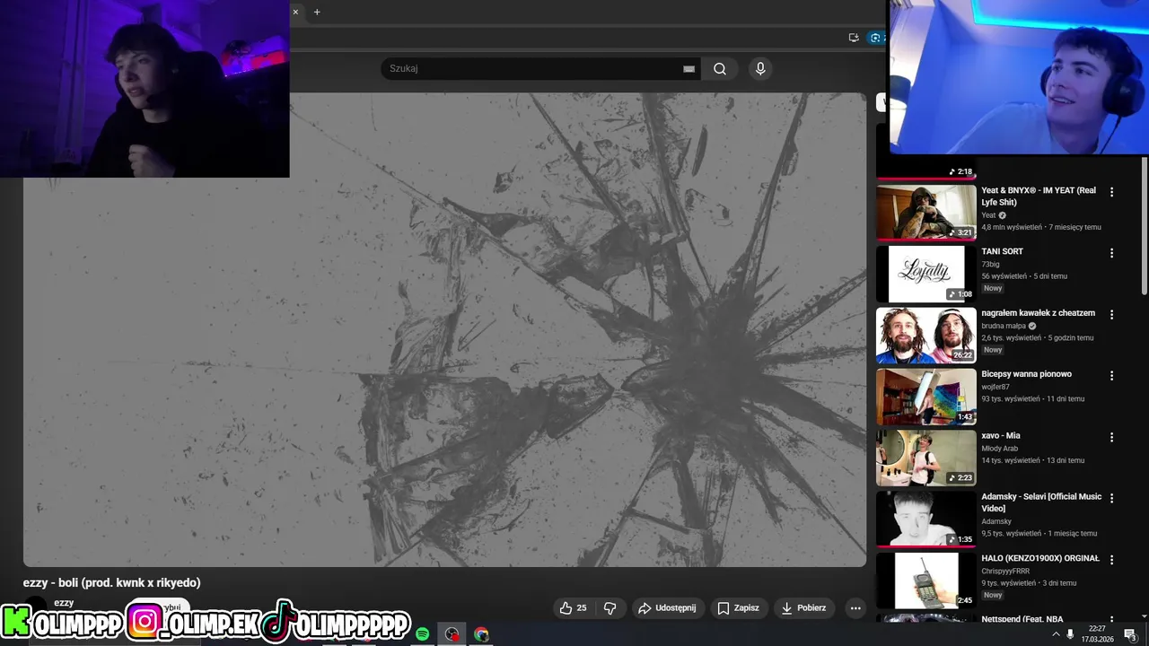
Task: Open Chrome from the taskbar
Action: tap(481, 634)
